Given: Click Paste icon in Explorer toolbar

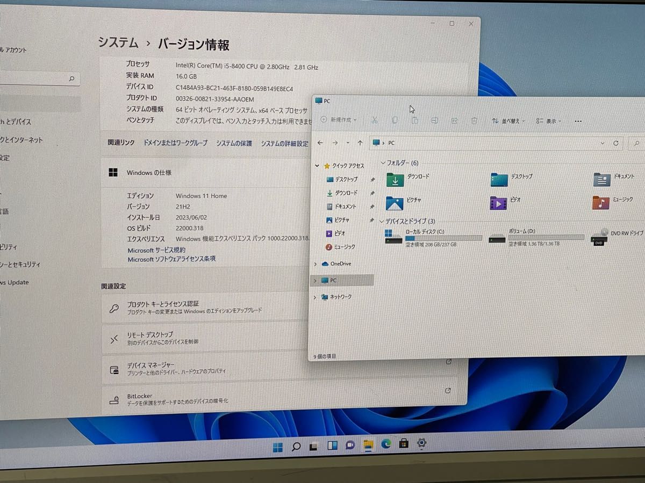Looking at the screenshot, I should tap(414, 120).
